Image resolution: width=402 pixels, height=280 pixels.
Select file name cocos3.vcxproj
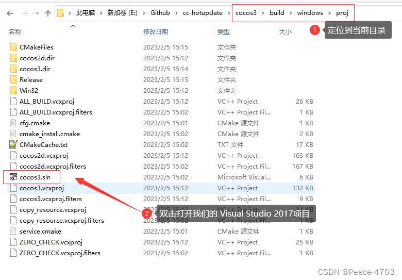tap(42, 188)
